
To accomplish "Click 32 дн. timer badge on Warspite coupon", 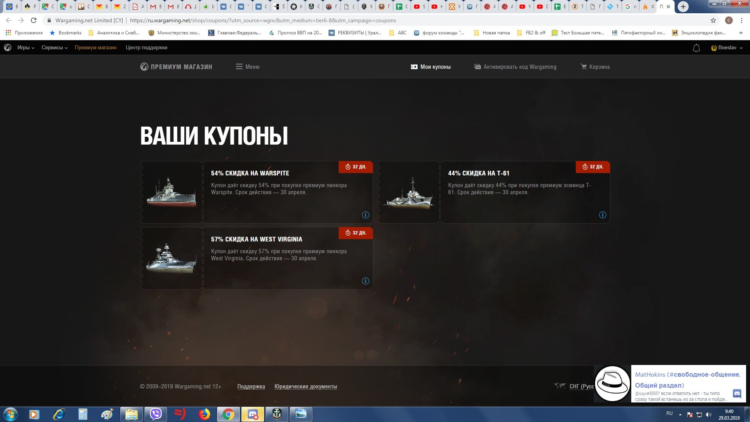I will pyautogui.click(x=355, y=167).
